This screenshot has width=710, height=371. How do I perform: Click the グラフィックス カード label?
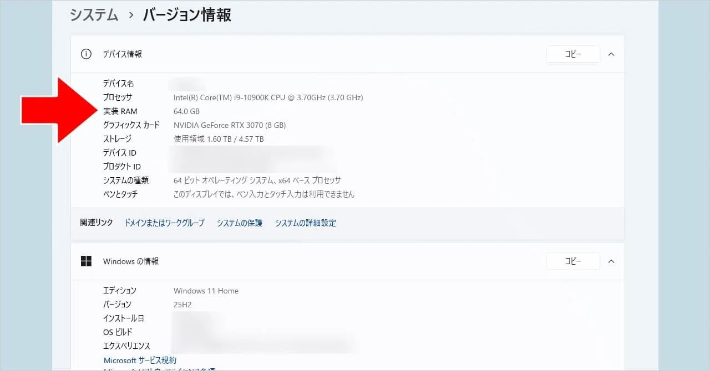coord(131,125)
